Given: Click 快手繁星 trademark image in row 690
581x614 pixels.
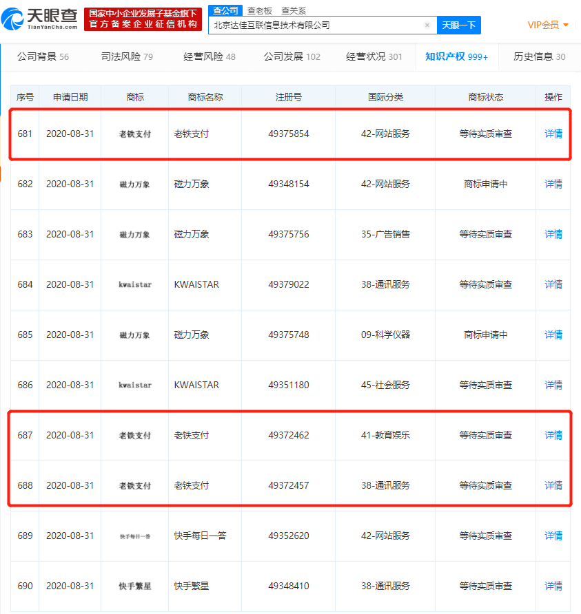Looking at the screenshot, I should (135, 586).
